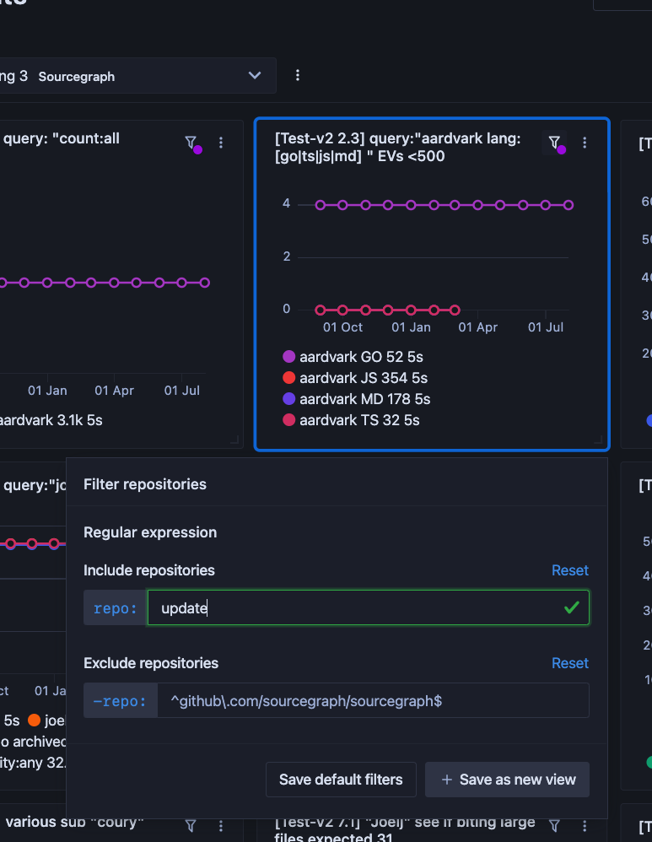Open kebab menu on the Test-v2 7.1 card
652x842 pixels.
585,825
